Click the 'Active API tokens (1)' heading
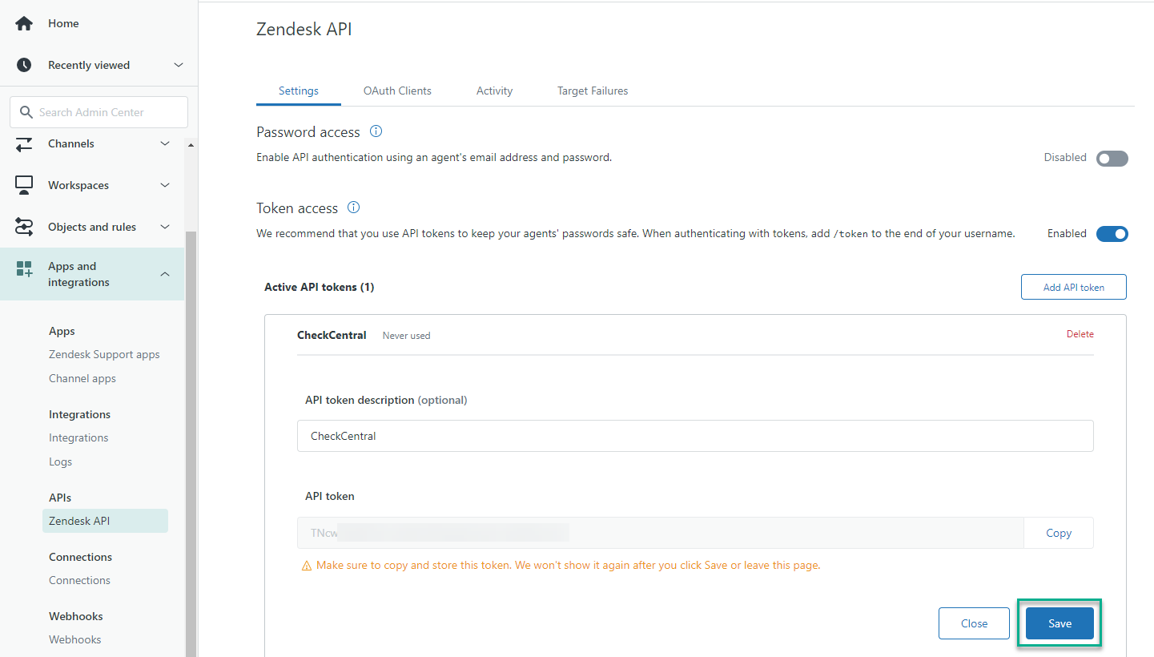 (320, 287)
